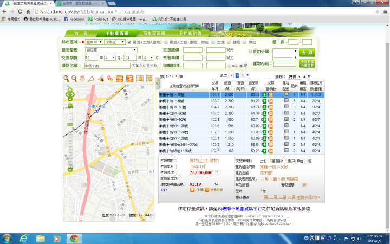Go to previous page with up arrow

231,75
